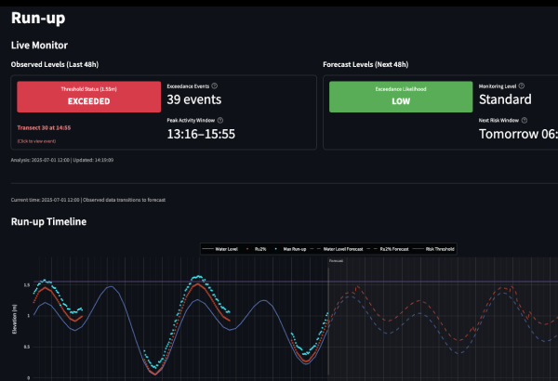Click the '39 events' value
The width and height of the screenshot is (558, 381).
pos(194,99)
